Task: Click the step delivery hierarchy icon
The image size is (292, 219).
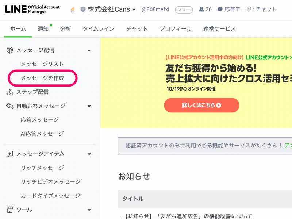Action: (10, 92)
